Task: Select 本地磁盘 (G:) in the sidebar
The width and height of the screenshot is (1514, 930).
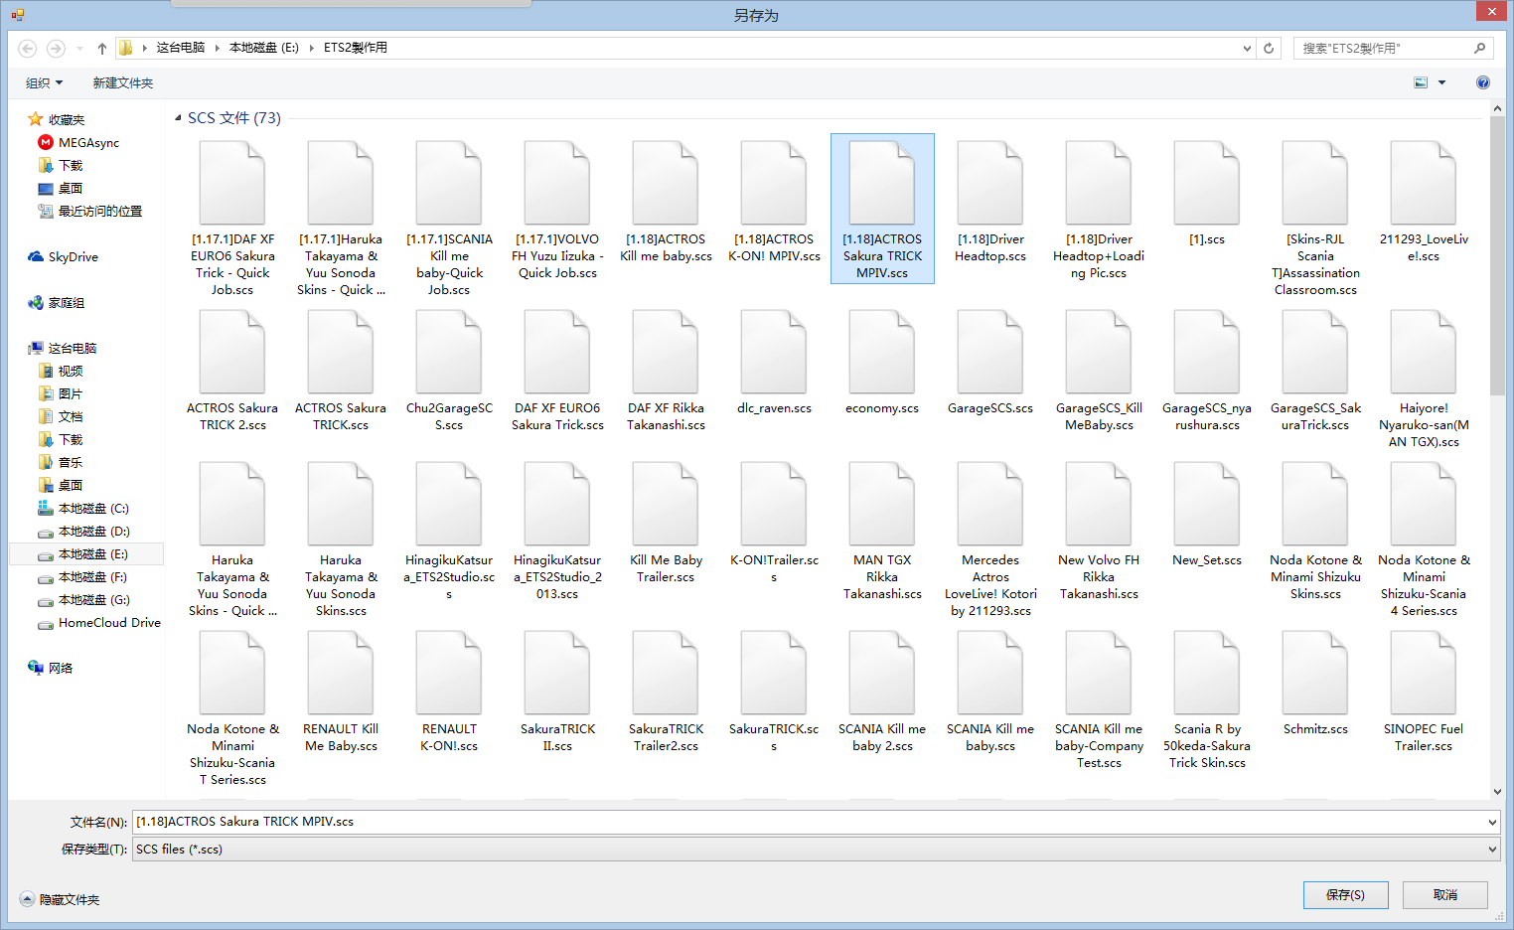Action: click(93, 600)
